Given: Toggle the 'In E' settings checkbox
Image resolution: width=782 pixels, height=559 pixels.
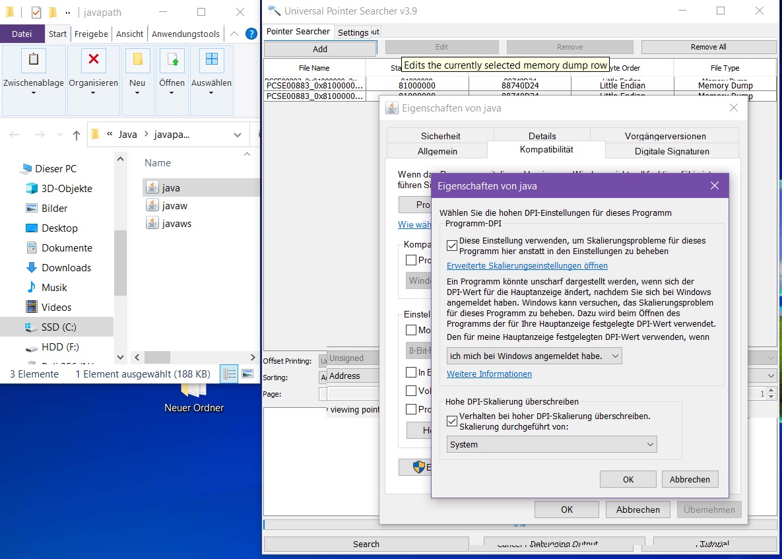Looking at the screenshot, I should pos(411,372).
